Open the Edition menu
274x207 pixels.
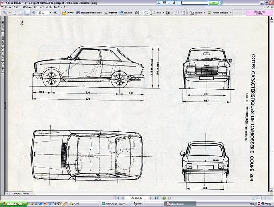tap(17, 7)
